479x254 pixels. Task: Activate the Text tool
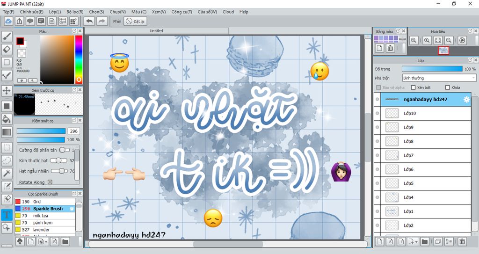pyautogui.click(x=7, y=214)
